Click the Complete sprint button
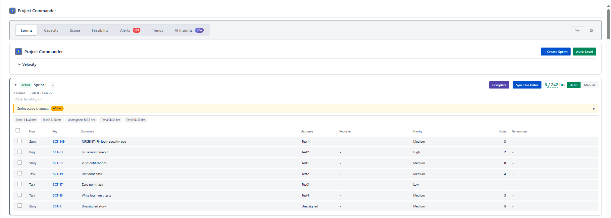The width and height of the screenshot is (611, 218). tap(499, 85)
